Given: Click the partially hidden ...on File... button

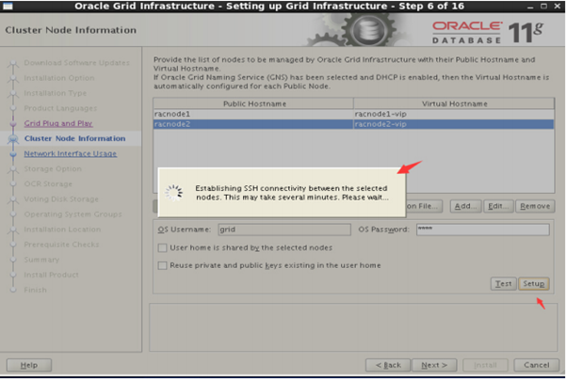Looking at the screenshot, I should pos(424,206).
